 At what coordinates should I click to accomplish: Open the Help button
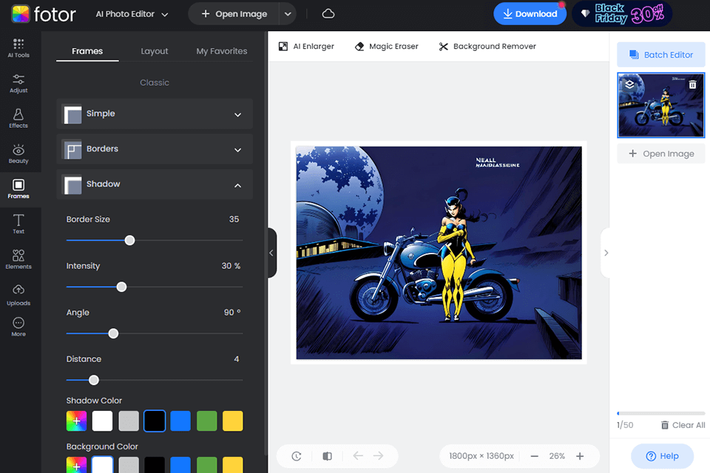(x=662, y=456)
